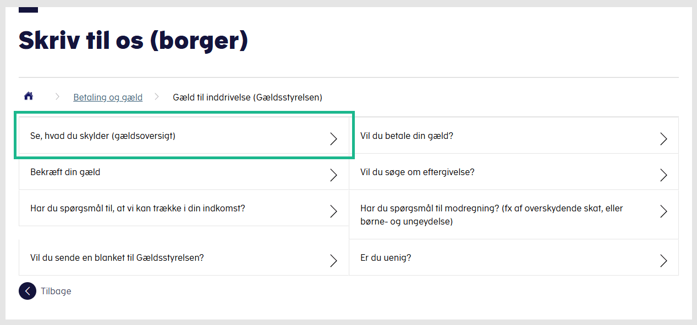Open 'Vil du betale din gæld?' topic

click(407, 136)
